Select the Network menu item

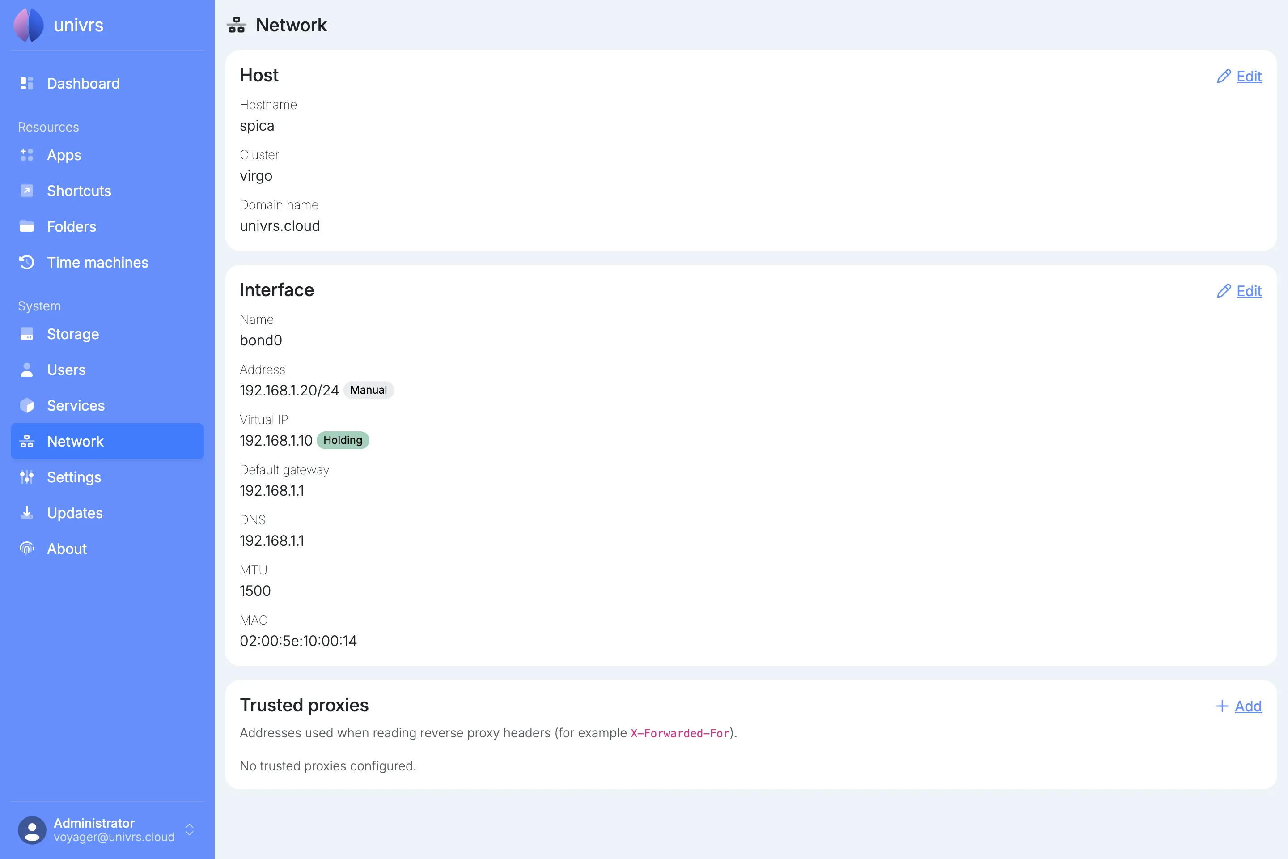(x=107, y=441)
